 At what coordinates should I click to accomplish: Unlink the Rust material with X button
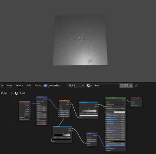tap(131, 86)
